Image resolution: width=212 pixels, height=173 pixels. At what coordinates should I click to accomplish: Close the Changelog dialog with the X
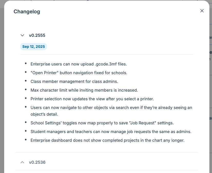click(202, 11)
